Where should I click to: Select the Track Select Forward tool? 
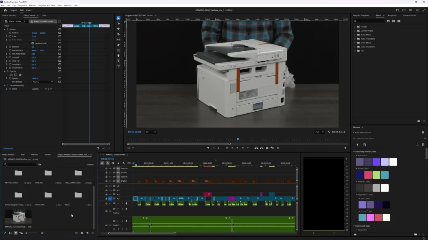pyautogui.click(x=119, y=24)
